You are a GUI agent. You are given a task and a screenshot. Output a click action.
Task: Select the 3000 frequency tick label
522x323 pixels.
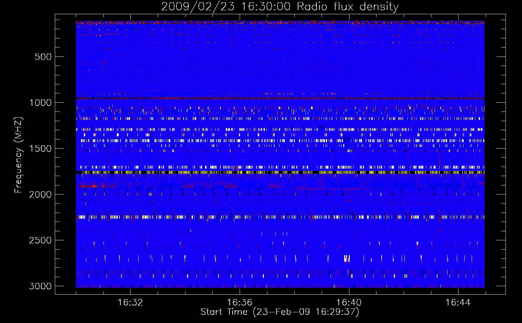coord(40,286)
